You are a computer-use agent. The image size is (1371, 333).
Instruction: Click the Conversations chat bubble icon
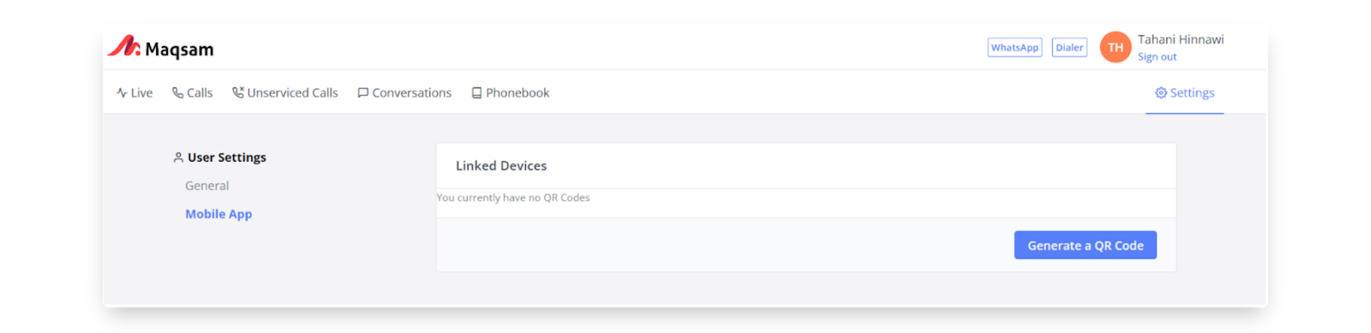coord(363,93)
